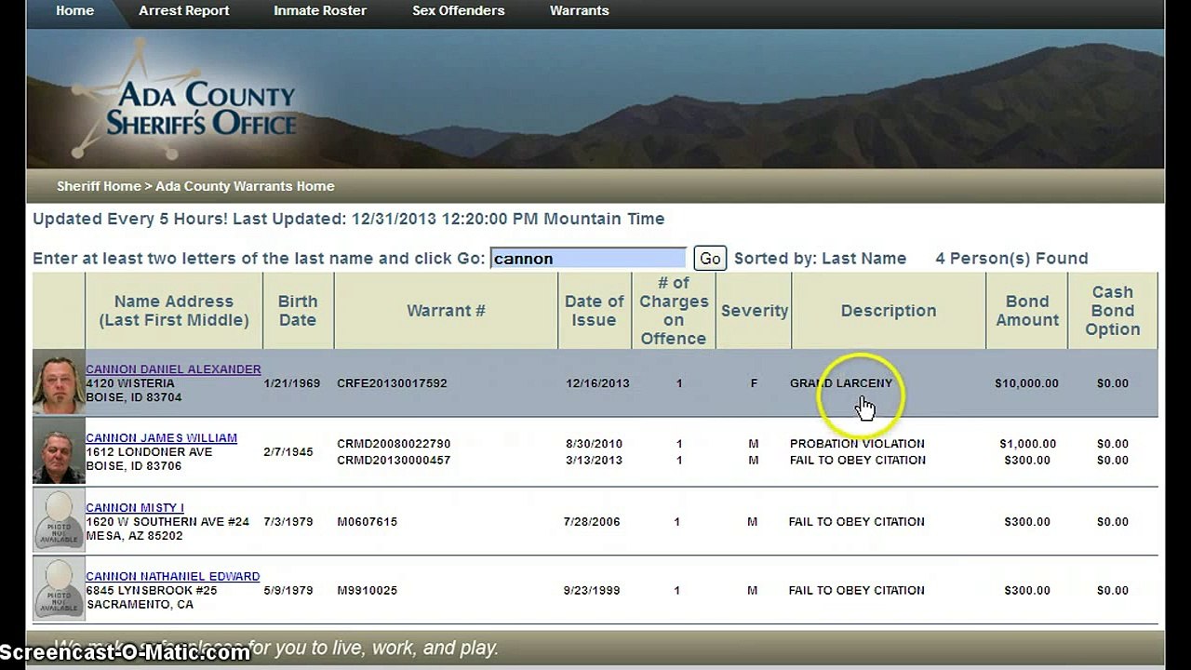Click birth date 5/9/1979
Viewport: 1191px width, 670px height.
288,591
